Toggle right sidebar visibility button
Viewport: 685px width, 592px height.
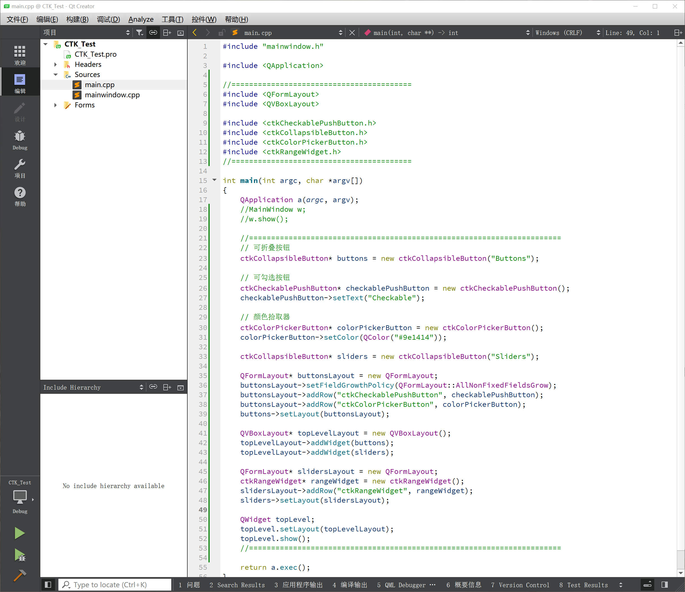coord(664,585)
